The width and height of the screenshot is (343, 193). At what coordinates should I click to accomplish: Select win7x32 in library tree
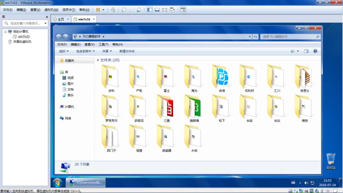(21, 37)
